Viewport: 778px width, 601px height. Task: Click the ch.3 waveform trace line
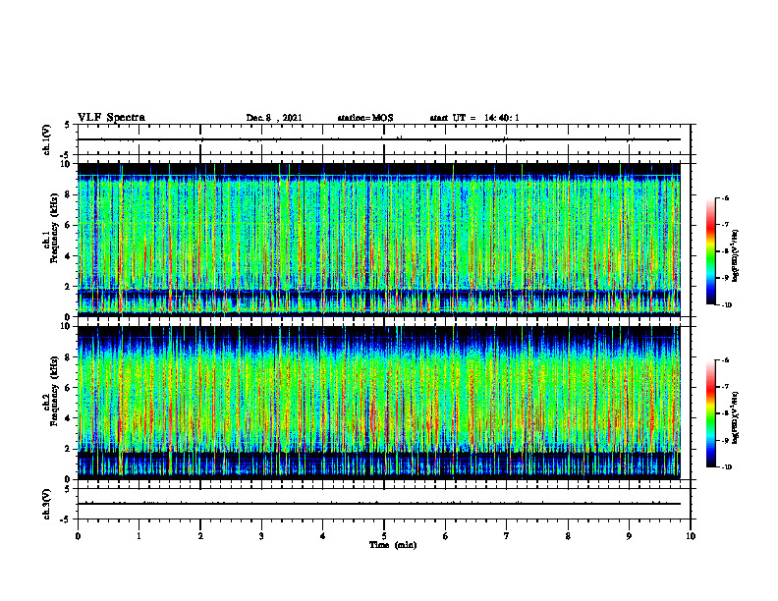click(x=379, y=504)
